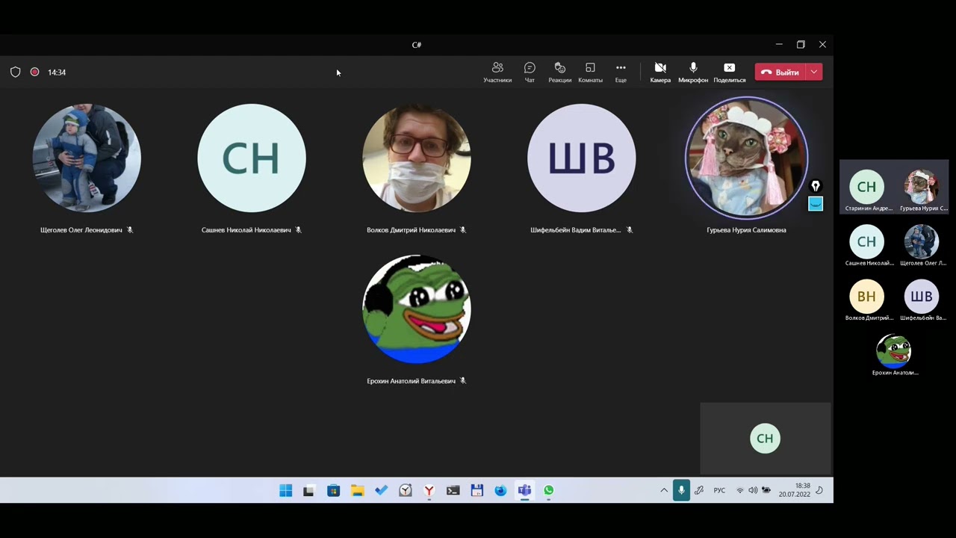This screenshot has width=956, height=538.
Task: Click the battery icon in the tray
Action: tap(766, 490)
